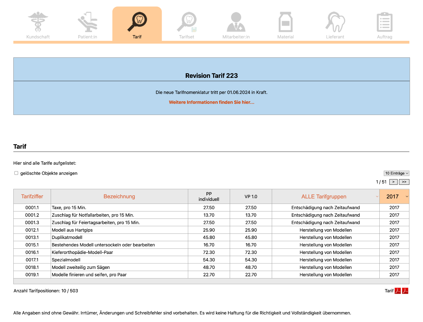Click Anzahl Tarifpositionen: 10 / 503 text
Image resolution: width=423 pixels, height=322 pixels.
[x=46, y=291]
